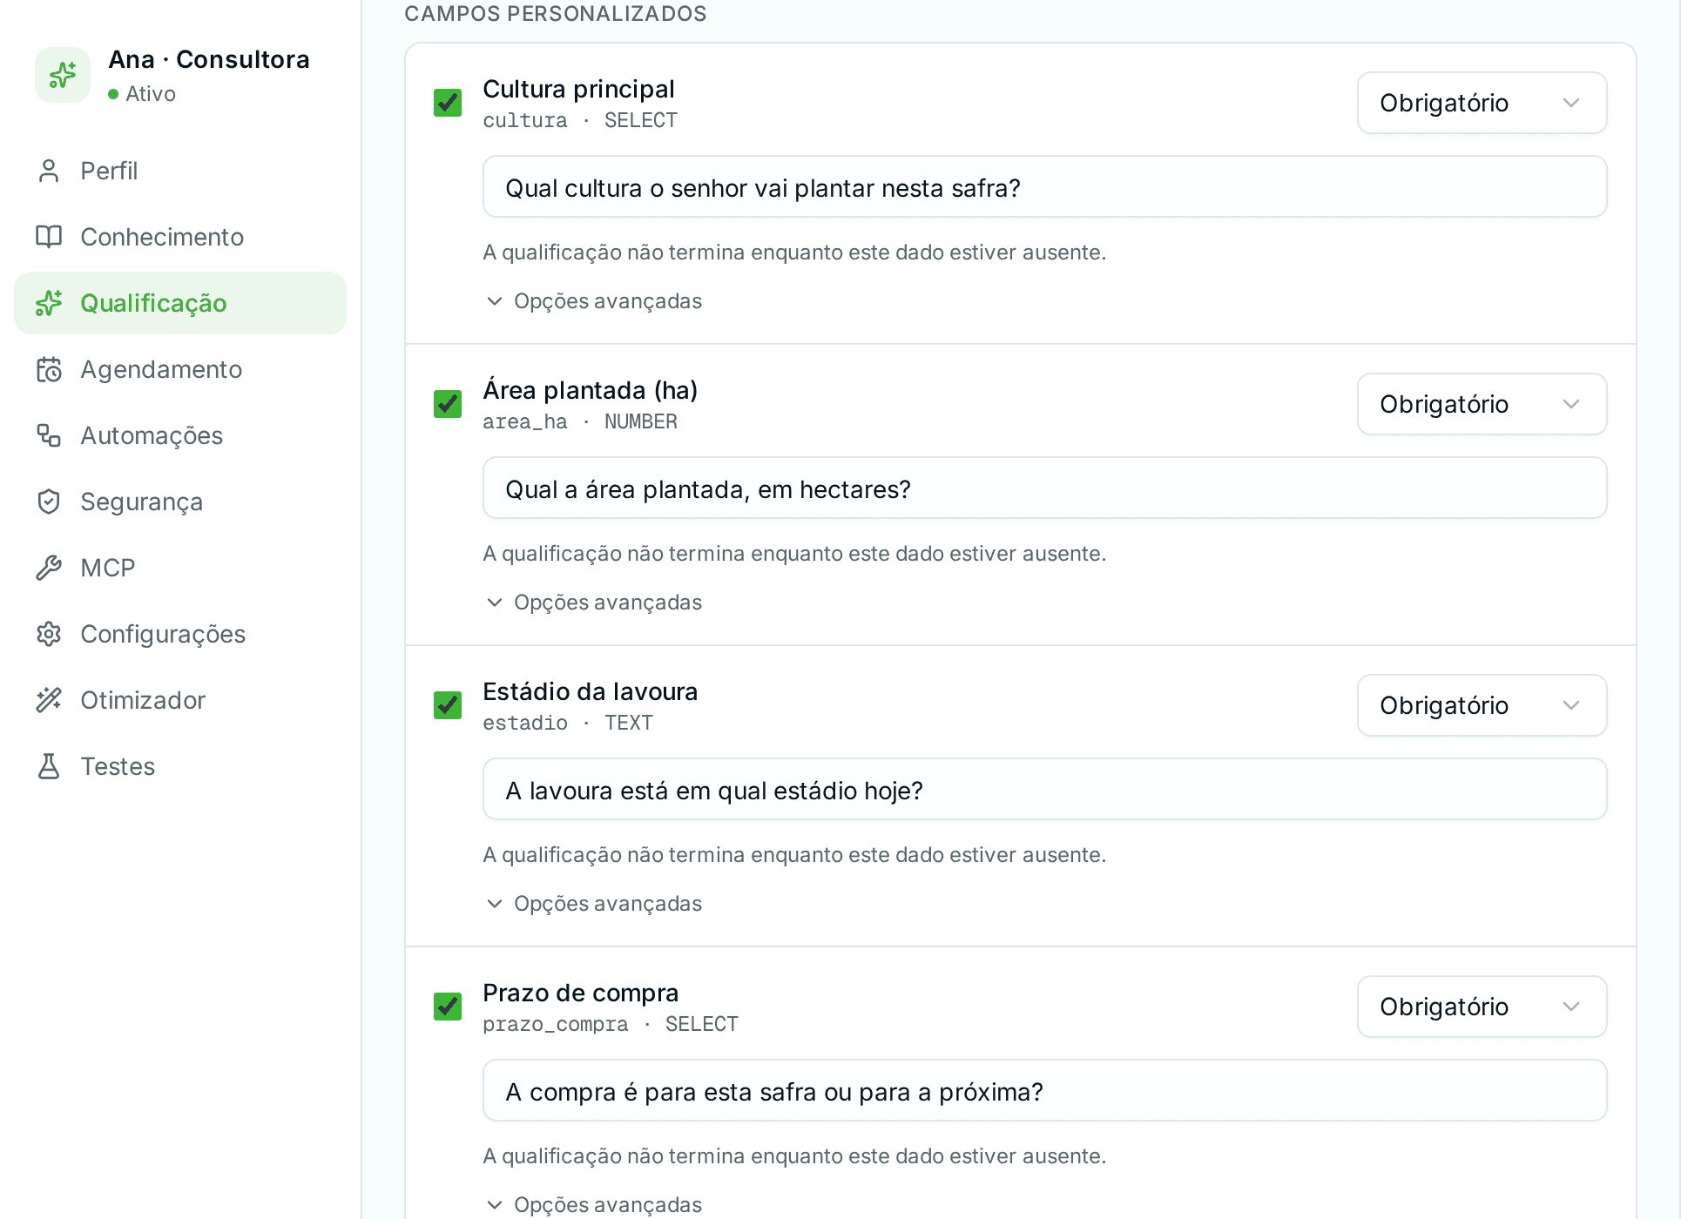Image resolution: width=1681 pixels, height=1219 pixels.
Task: Open the Perfil section
Action: 180,171
